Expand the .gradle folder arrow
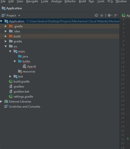The width and height of the screenshot is (130, 149). (5, 26)
